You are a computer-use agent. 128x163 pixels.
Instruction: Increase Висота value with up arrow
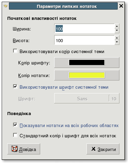(x=117, y=38)
